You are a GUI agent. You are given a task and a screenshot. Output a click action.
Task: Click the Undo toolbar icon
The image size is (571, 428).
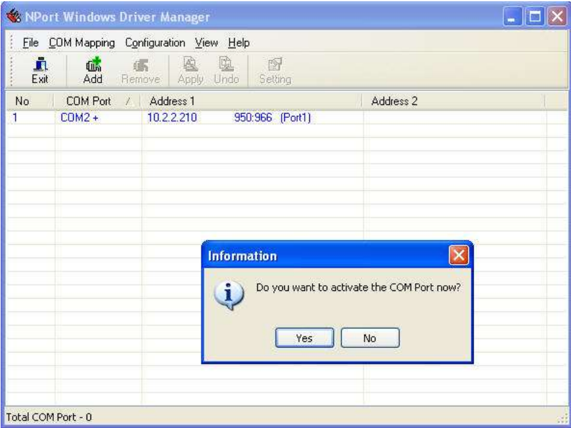tap(226, 71)
